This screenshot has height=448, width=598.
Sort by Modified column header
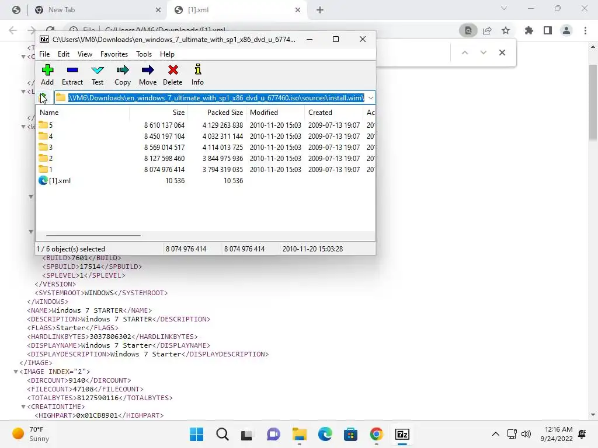click(276, 113)
